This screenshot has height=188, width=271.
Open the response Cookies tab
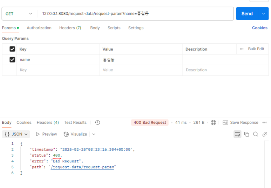pyautogui.click(x=24, y=123)
